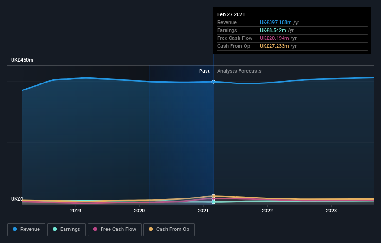
Task: Click the blue Revenue legend dot
Action: pyautogui.click(x=15, y=229)
